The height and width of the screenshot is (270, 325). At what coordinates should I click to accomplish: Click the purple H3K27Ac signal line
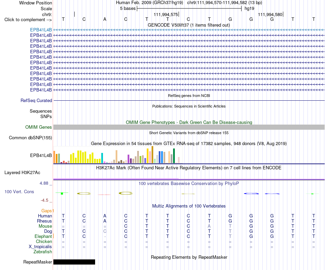tap(189, 179)
